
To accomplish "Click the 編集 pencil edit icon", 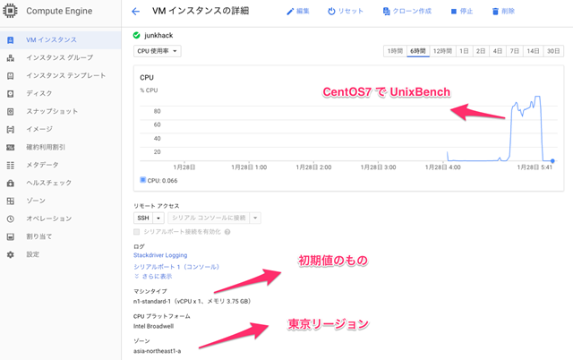I will click(x=289, y=12).
